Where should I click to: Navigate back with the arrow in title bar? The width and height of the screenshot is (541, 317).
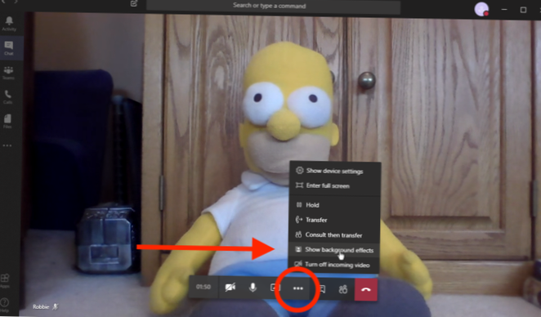[3, 2]
